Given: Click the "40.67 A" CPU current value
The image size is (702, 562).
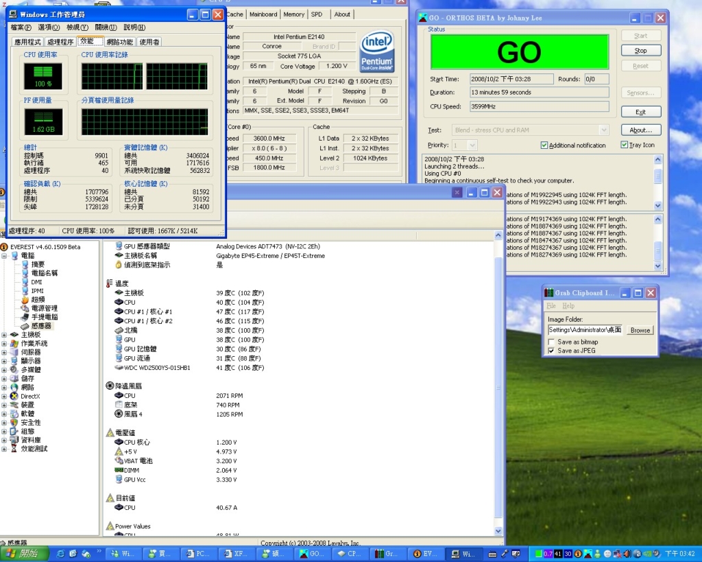Looking at the screenshot, I should (x=226, y=508).
